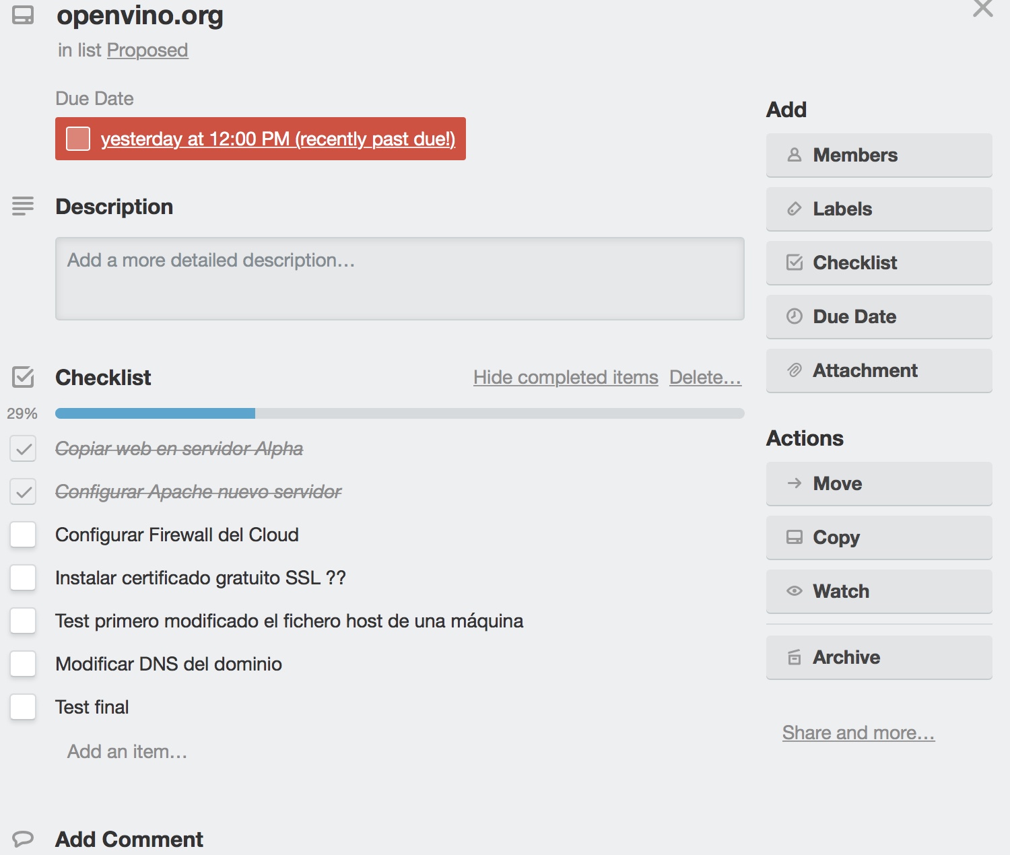Check Modificar DNS del dominio

pos(23,664)
